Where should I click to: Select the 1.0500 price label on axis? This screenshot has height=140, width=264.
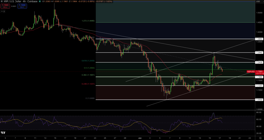259,100
